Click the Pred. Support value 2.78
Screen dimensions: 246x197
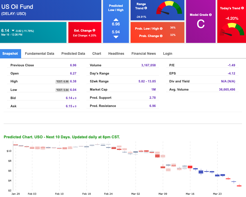coord(153,98)
